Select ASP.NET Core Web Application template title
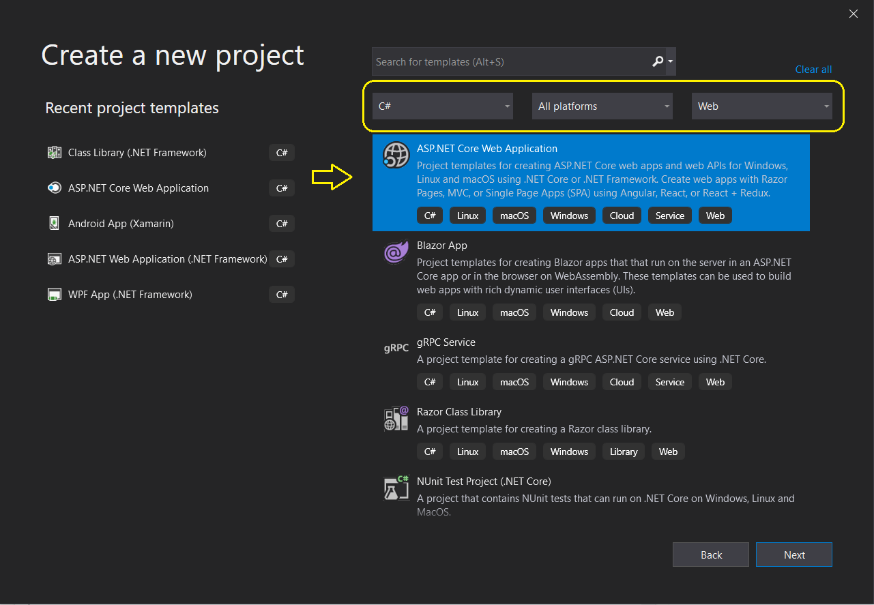 click(x=487, y=149)
